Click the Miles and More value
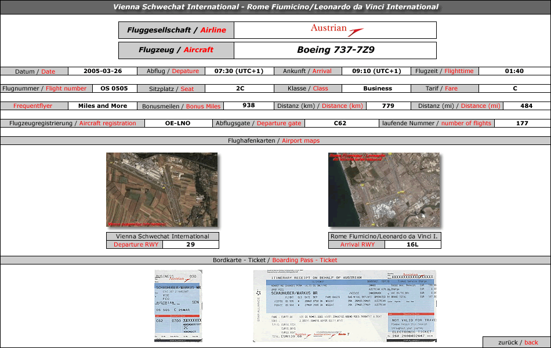 (x=103, y=106)
